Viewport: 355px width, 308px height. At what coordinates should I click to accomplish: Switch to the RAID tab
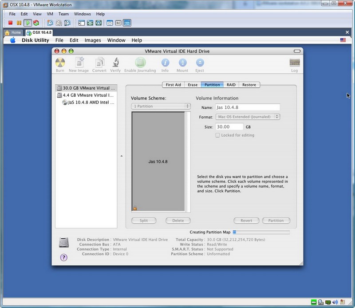231,85
